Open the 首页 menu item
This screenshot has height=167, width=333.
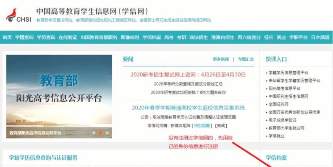7,38
